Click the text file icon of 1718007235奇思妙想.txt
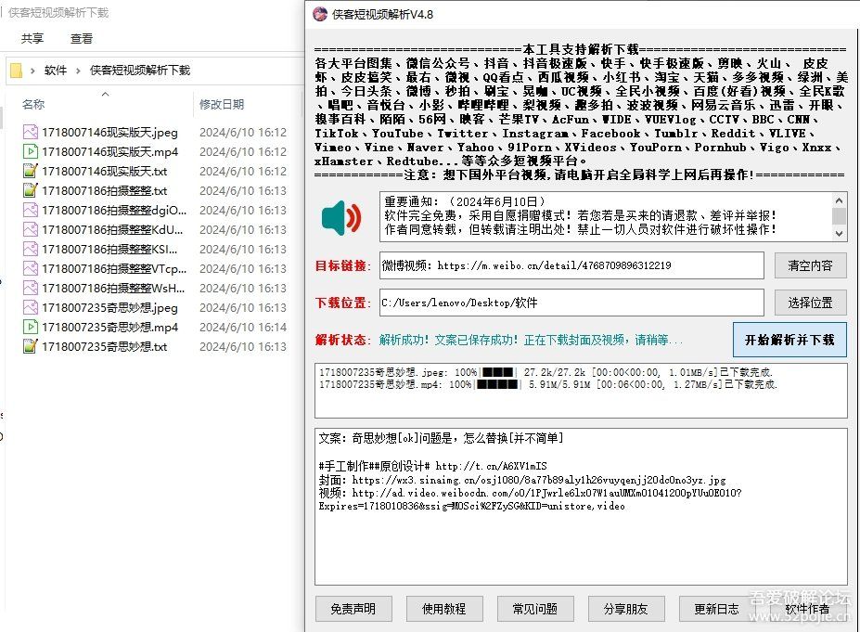This screenshot has height=632, width=860. coord(30,346)
